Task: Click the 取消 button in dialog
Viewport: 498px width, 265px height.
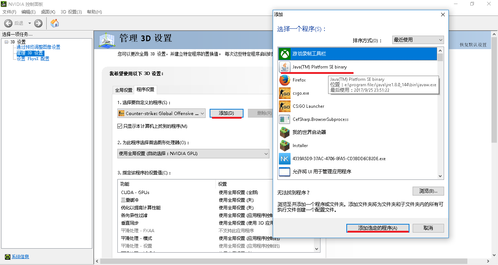Action: pos(428,228)
